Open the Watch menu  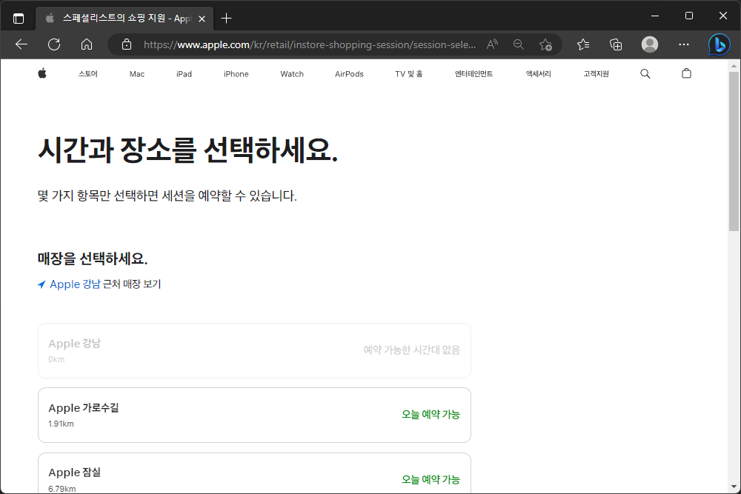[x=292, y=73]
